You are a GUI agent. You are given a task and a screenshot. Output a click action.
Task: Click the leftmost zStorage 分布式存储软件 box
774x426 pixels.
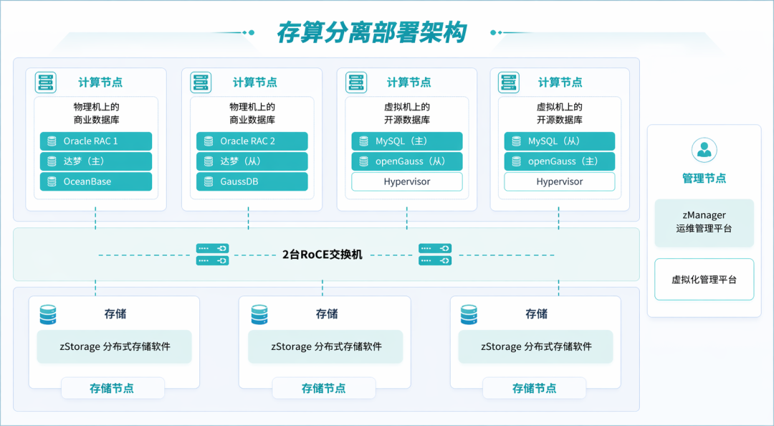coord(115,346)
